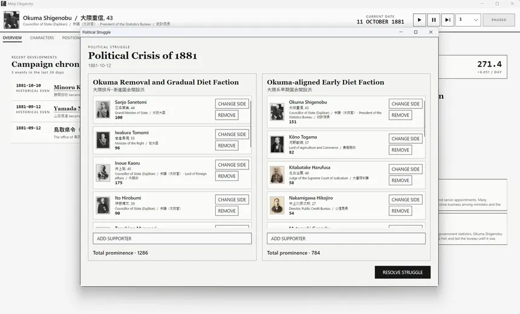
Task: Click Sanjo Sanetomi's name
Action: coord(131,102)
